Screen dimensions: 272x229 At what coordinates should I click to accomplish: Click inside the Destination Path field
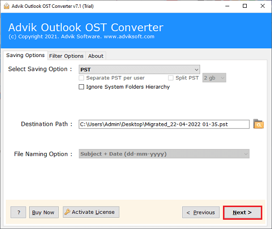click(164, 124)
